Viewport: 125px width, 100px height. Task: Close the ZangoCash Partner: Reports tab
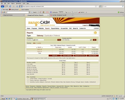pos(48,15)
